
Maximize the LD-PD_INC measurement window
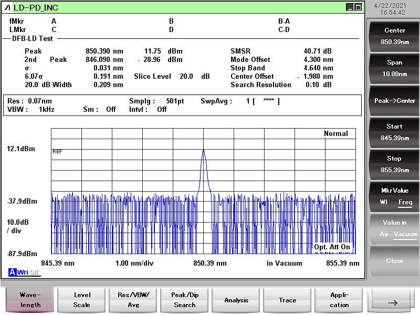pos(358,7)
